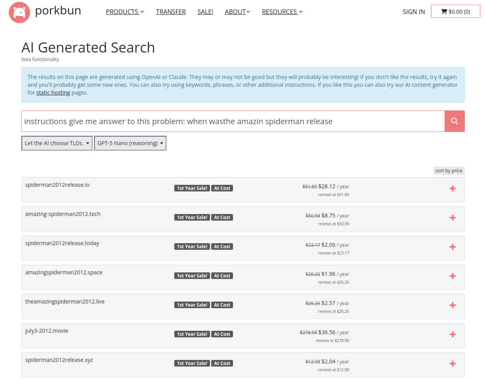Expand the PRODUCTS menu
The image size is (485, 379).
125,12
